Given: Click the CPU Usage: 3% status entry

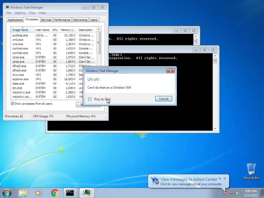Looking at the screenshot, I should pos(43,116).
